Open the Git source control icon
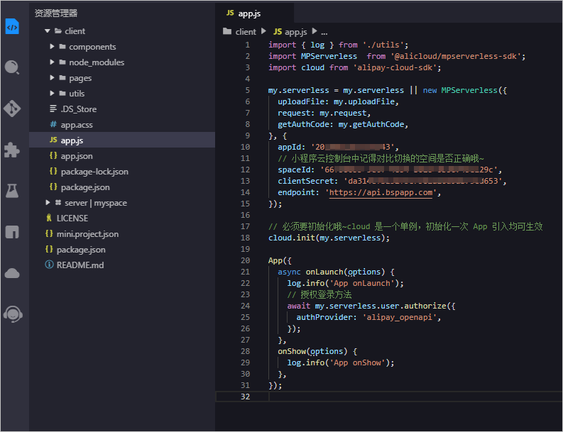This screenshot has height=432, width=563. [12, 109]
